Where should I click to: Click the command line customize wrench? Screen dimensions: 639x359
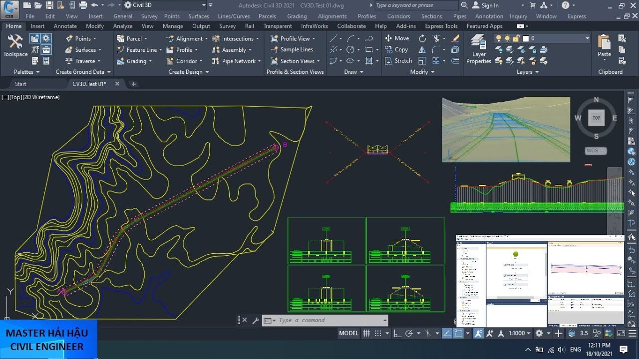[255, 321]
